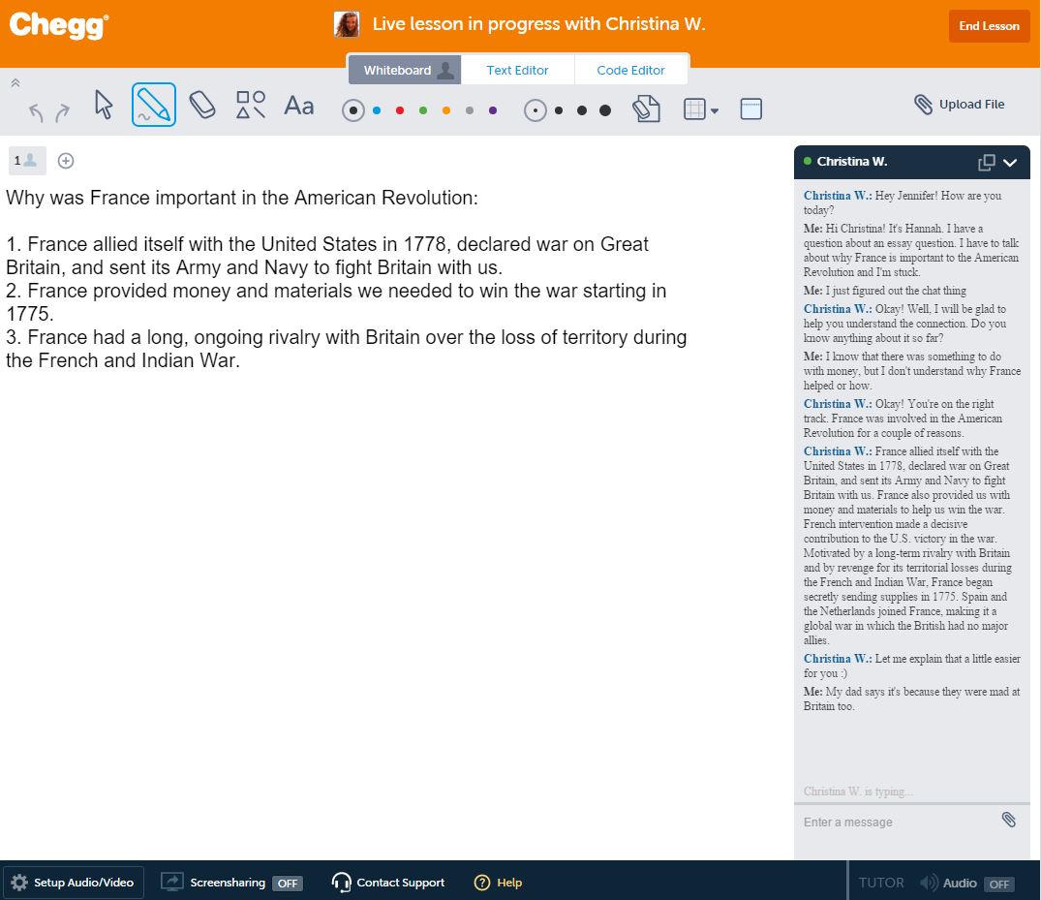Collapse the Christina W. chat panel
The width and height of the screenshot is (1041, 900).
click(x=1010, y=163)
